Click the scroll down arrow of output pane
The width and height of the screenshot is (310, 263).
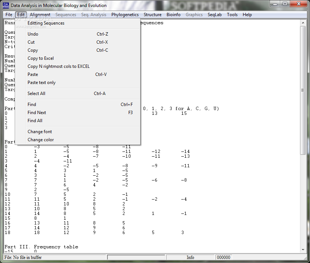click(x=303, y=249)
